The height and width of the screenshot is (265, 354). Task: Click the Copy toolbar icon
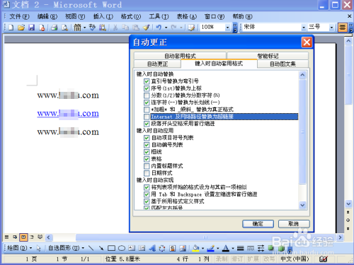(125, 28)
